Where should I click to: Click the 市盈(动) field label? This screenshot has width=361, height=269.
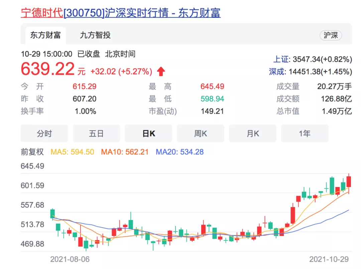pyautogui.click(x=163, y=111)
